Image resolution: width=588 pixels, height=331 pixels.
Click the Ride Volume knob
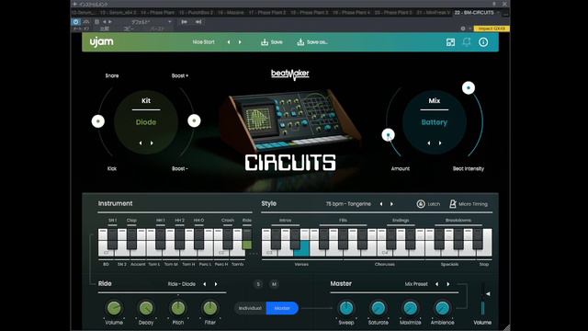pos(114,308)
